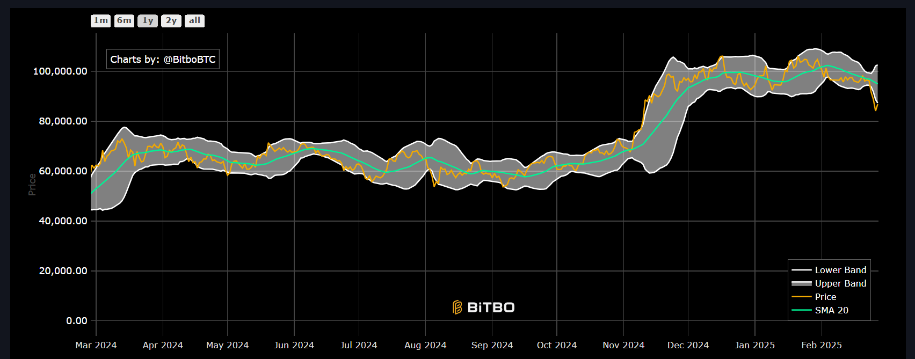Click the Feb 2025 x-axis label
The height and width of the screenshot is (359, 915).
click(822, 345)
